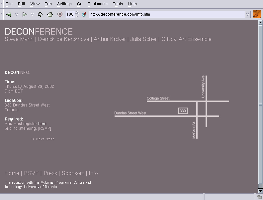Go to the Home page icon
The image size is (263, 200).
tap(50, 14)
